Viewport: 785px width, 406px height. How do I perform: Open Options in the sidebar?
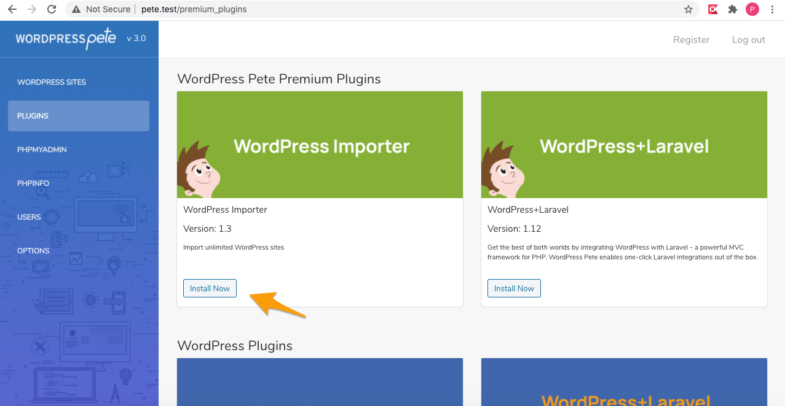pyautogui.click(x=33, y=251)
